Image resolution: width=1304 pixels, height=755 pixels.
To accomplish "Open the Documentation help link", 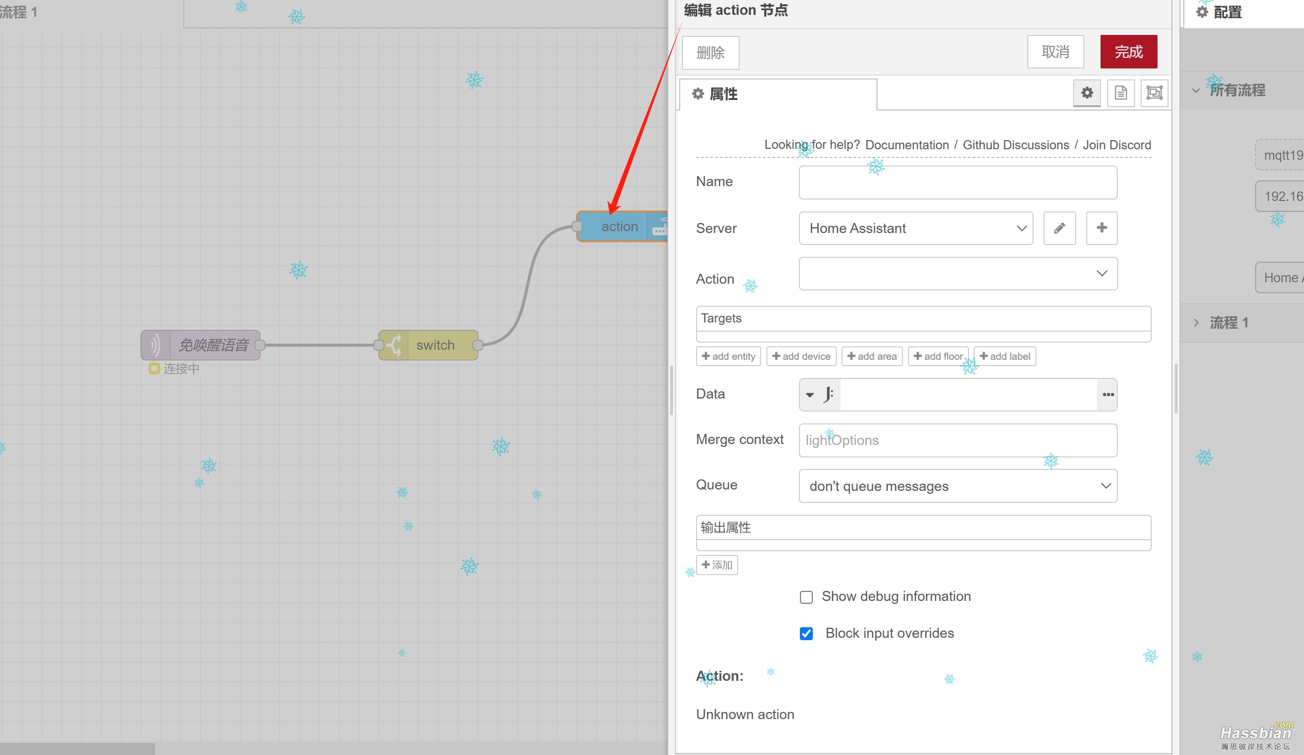I will click(907, 145).
